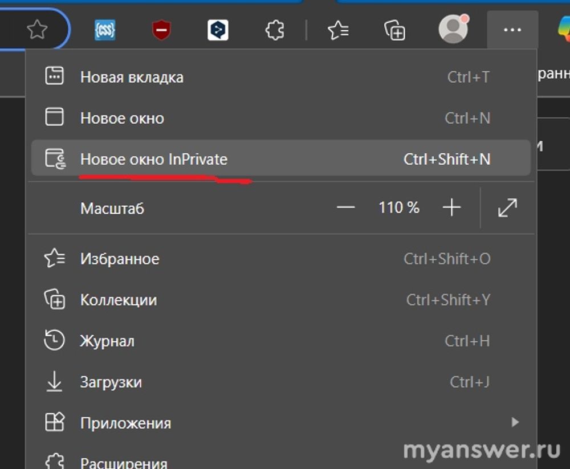The height and width of the screenshot is (469, 570).
Task: Click the favorites star in address bar
Action: click(x=37, y=30)
